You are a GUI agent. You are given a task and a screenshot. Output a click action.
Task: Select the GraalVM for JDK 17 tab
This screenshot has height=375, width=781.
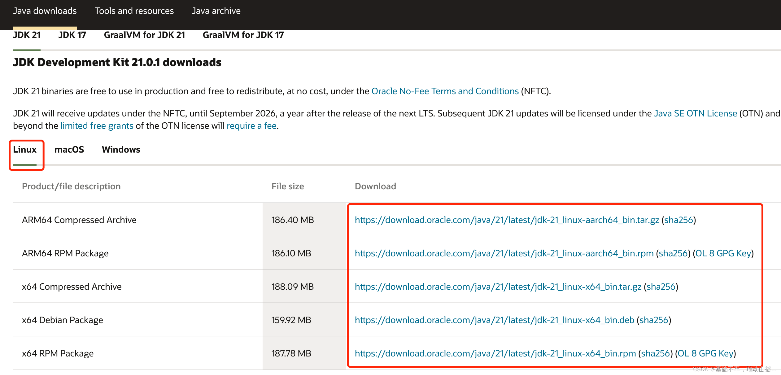(243, 35)
